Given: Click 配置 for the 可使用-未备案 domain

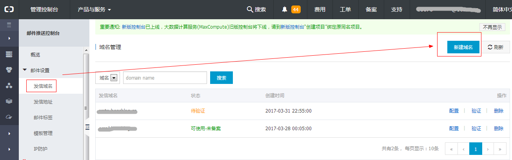Looking at the screenshot, I should [454, 129].
